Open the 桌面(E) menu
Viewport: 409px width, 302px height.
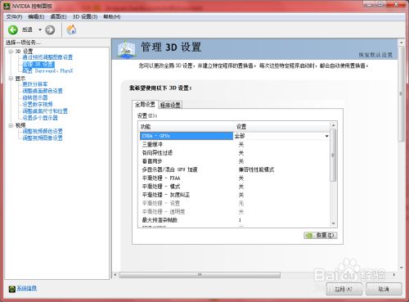tap(58, 17)
